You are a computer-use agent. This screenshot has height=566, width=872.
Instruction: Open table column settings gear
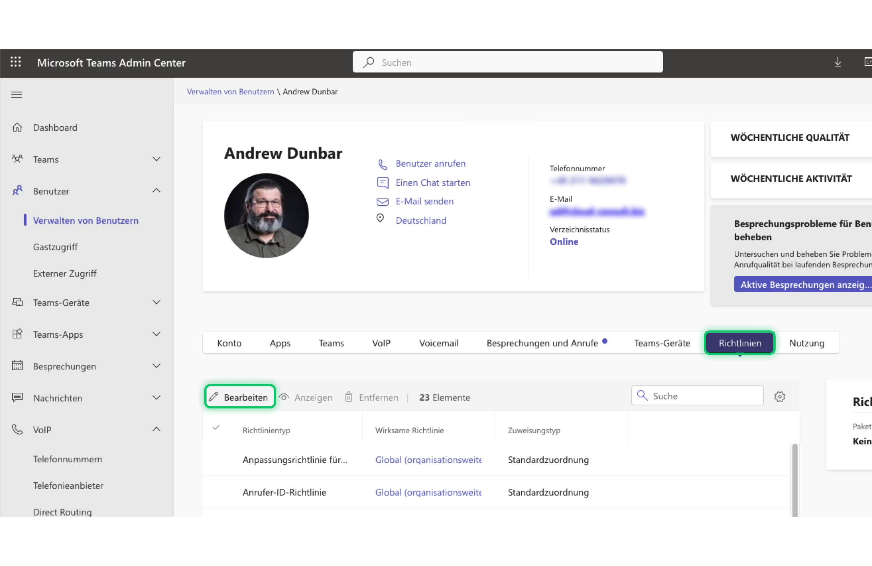click(779, 397)
